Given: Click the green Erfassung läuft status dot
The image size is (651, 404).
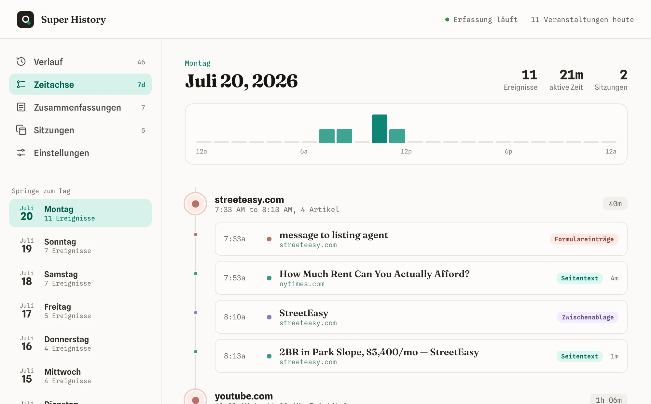Looking at the screenshot, I should click(447, 20).
